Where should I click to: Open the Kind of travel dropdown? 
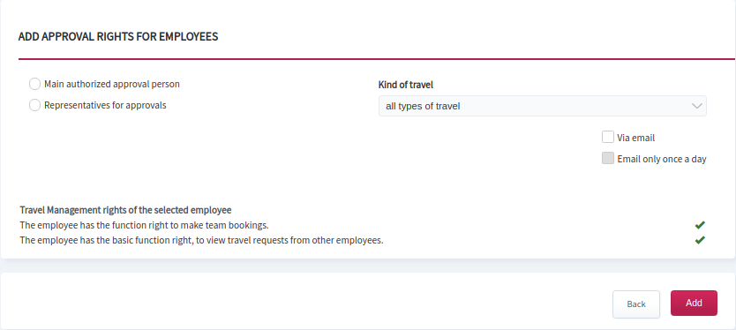[x=542, y=106]
